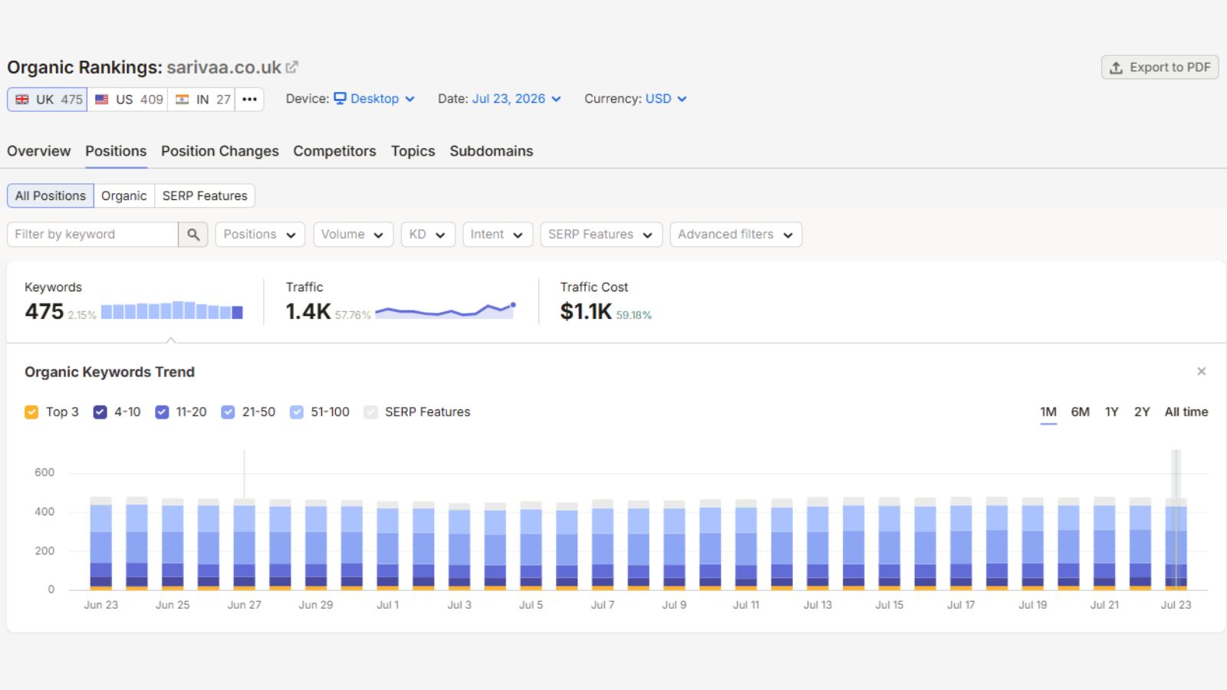The width and height of the screenshot is (1227, 690).
Task: Open the Date Jul 23, 2026 dropdown
Action: coord(516,99)
